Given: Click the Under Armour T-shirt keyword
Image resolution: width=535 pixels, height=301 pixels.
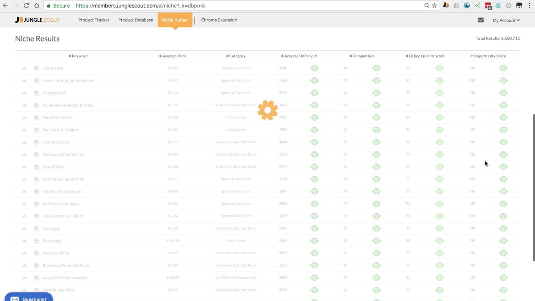Looking at the screenshot, I should click(63, 216).
